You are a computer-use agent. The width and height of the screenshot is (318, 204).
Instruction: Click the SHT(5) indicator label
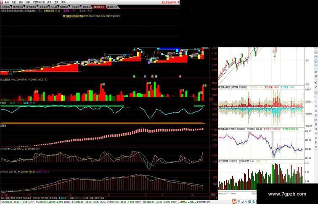pos(3,149)
